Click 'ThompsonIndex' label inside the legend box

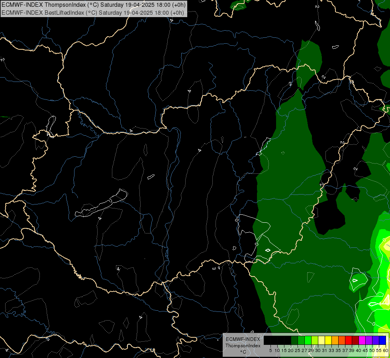pyautogui.click(x=243, y=346)
